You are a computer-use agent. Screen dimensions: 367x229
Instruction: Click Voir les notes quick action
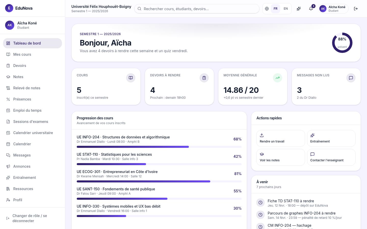(x=281, y=157)
